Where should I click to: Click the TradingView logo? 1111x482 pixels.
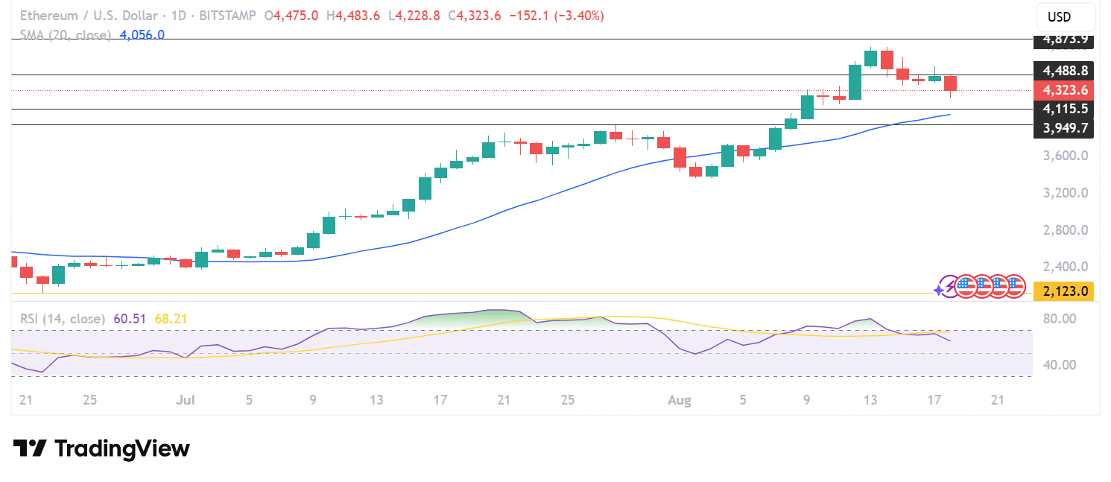[x=101, y=448]
